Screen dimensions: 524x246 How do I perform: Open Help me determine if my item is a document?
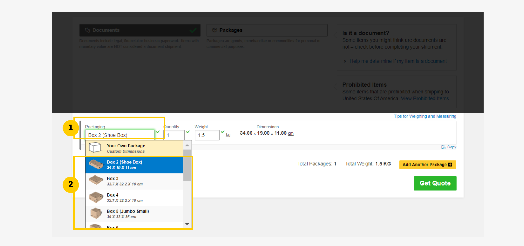[x=398, y=61]
